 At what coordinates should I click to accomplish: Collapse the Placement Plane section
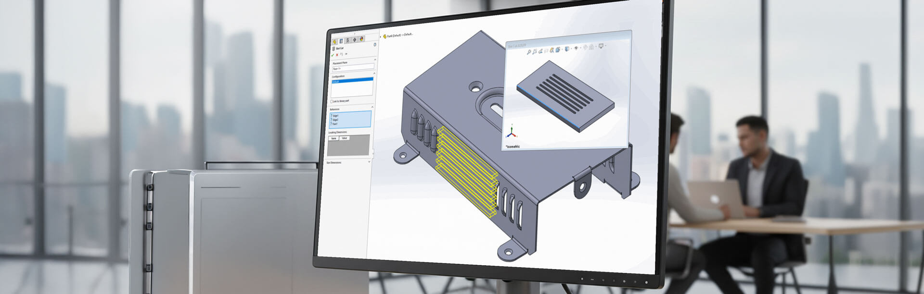375,60
